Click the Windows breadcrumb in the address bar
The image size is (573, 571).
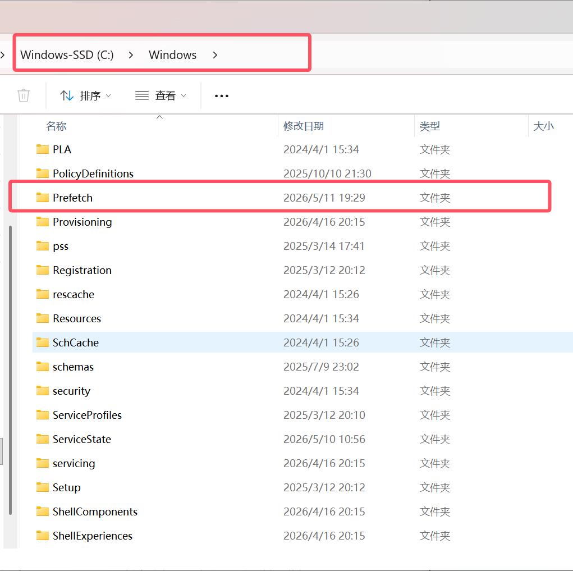point(172,55)
